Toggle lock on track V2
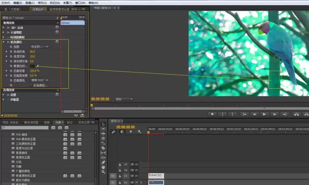Image resolution: width=309 pixels, height=185 pixels. (x=120, y=170)
